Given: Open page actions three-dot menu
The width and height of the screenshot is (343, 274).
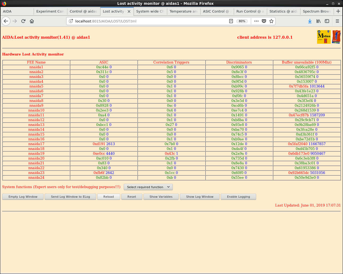Looking at the screenshot, I should (256, 21).
